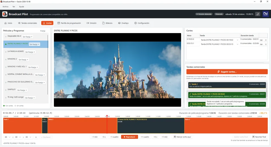Open Tanda dropdown for the 0:53:15.1 cut

[x=220, y=44]
